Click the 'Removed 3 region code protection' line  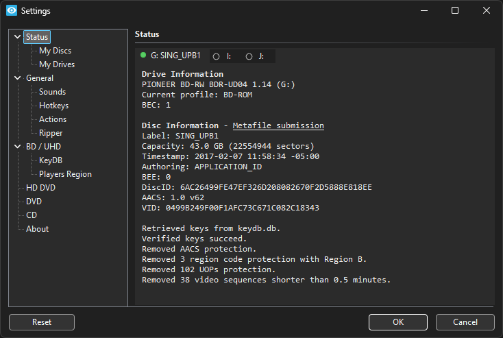(254, 259)
